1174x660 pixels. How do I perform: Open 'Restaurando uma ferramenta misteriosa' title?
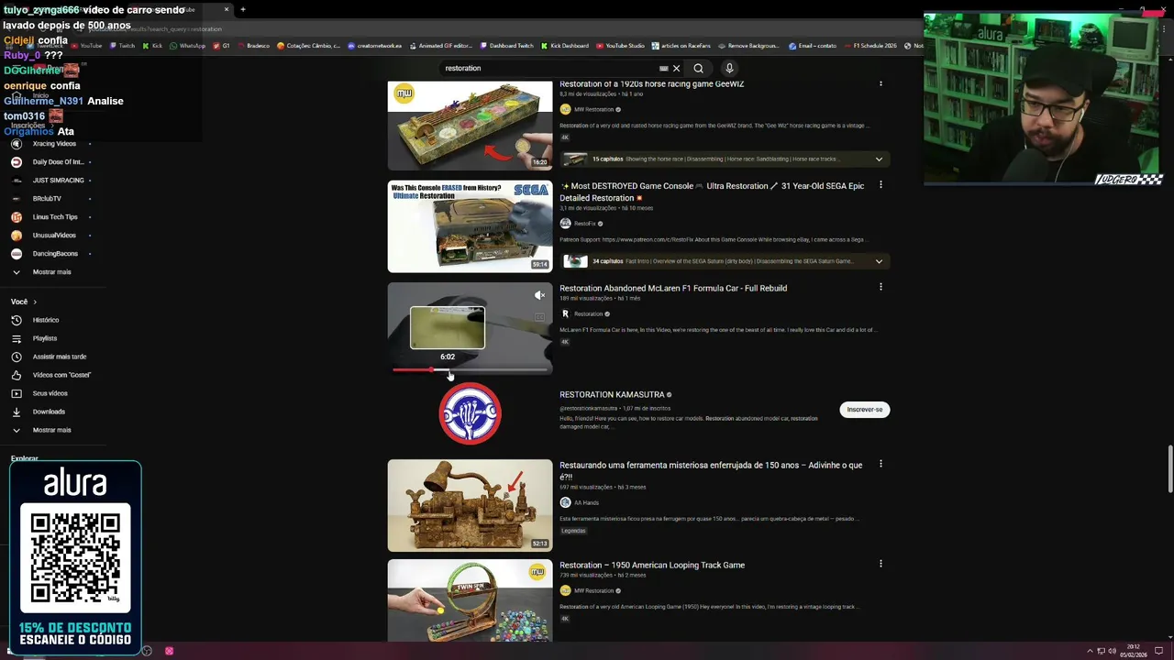coord(711,471)
